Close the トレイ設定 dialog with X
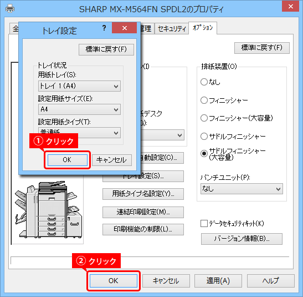The width and height of the screenshot is (303, 297). [x=124, y=28]
